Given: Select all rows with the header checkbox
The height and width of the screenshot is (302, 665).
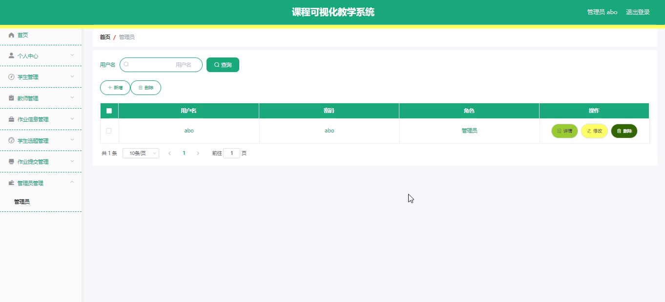Looking at the screenshot, I should click(109, 111).
